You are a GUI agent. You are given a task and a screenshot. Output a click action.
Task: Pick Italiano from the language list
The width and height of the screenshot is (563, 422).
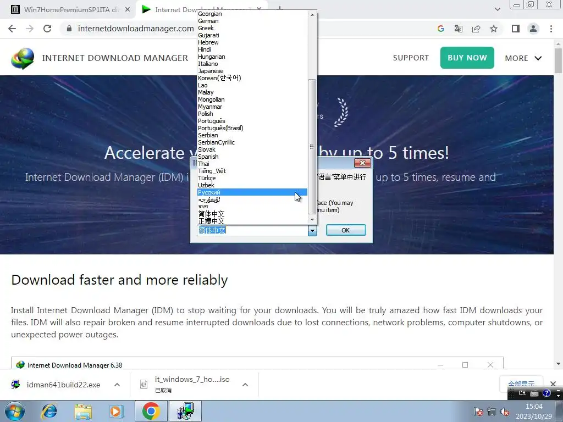coord(252,64)
